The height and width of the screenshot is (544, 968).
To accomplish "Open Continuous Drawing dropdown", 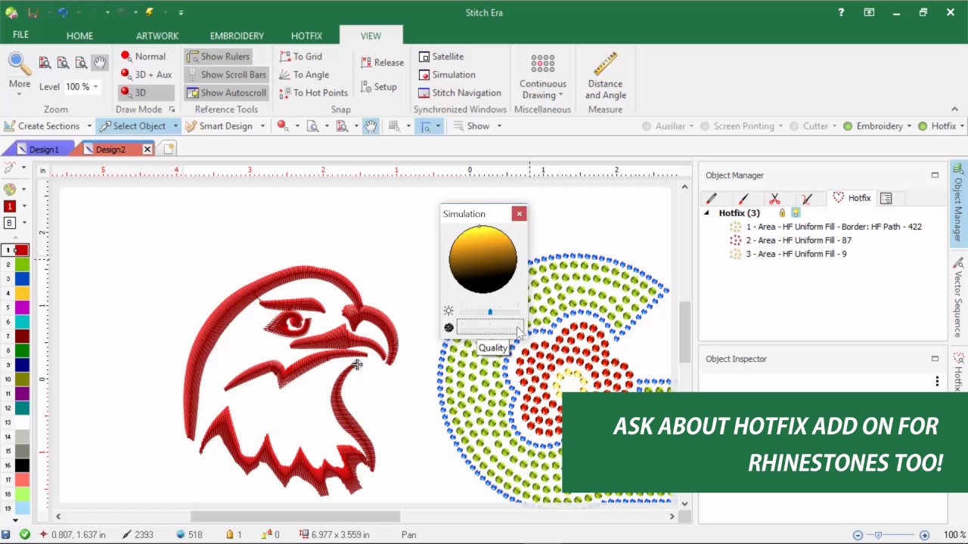I will pos(542,76).
